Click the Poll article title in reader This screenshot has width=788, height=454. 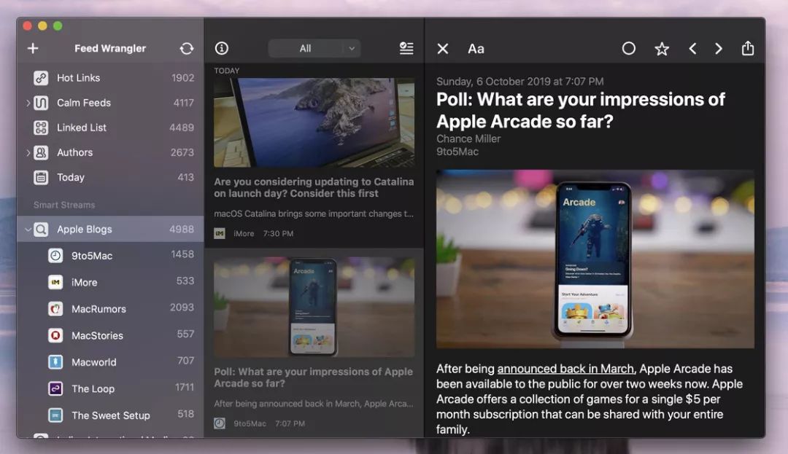(x=581, y=110)
